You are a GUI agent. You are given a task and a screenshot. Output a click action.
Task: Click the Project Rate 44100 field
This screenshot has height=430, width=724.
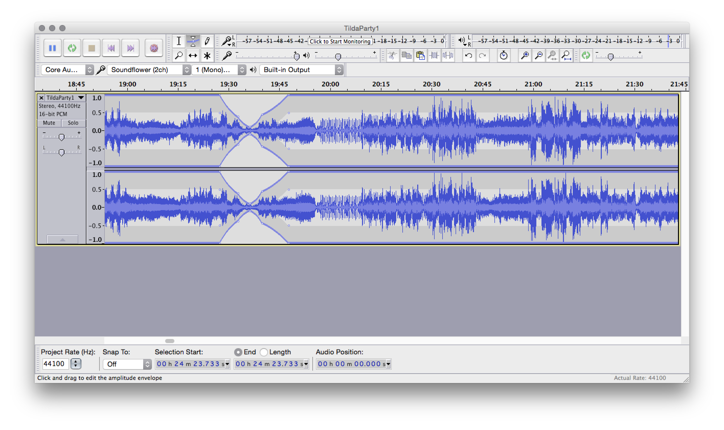tap(56, 364)
